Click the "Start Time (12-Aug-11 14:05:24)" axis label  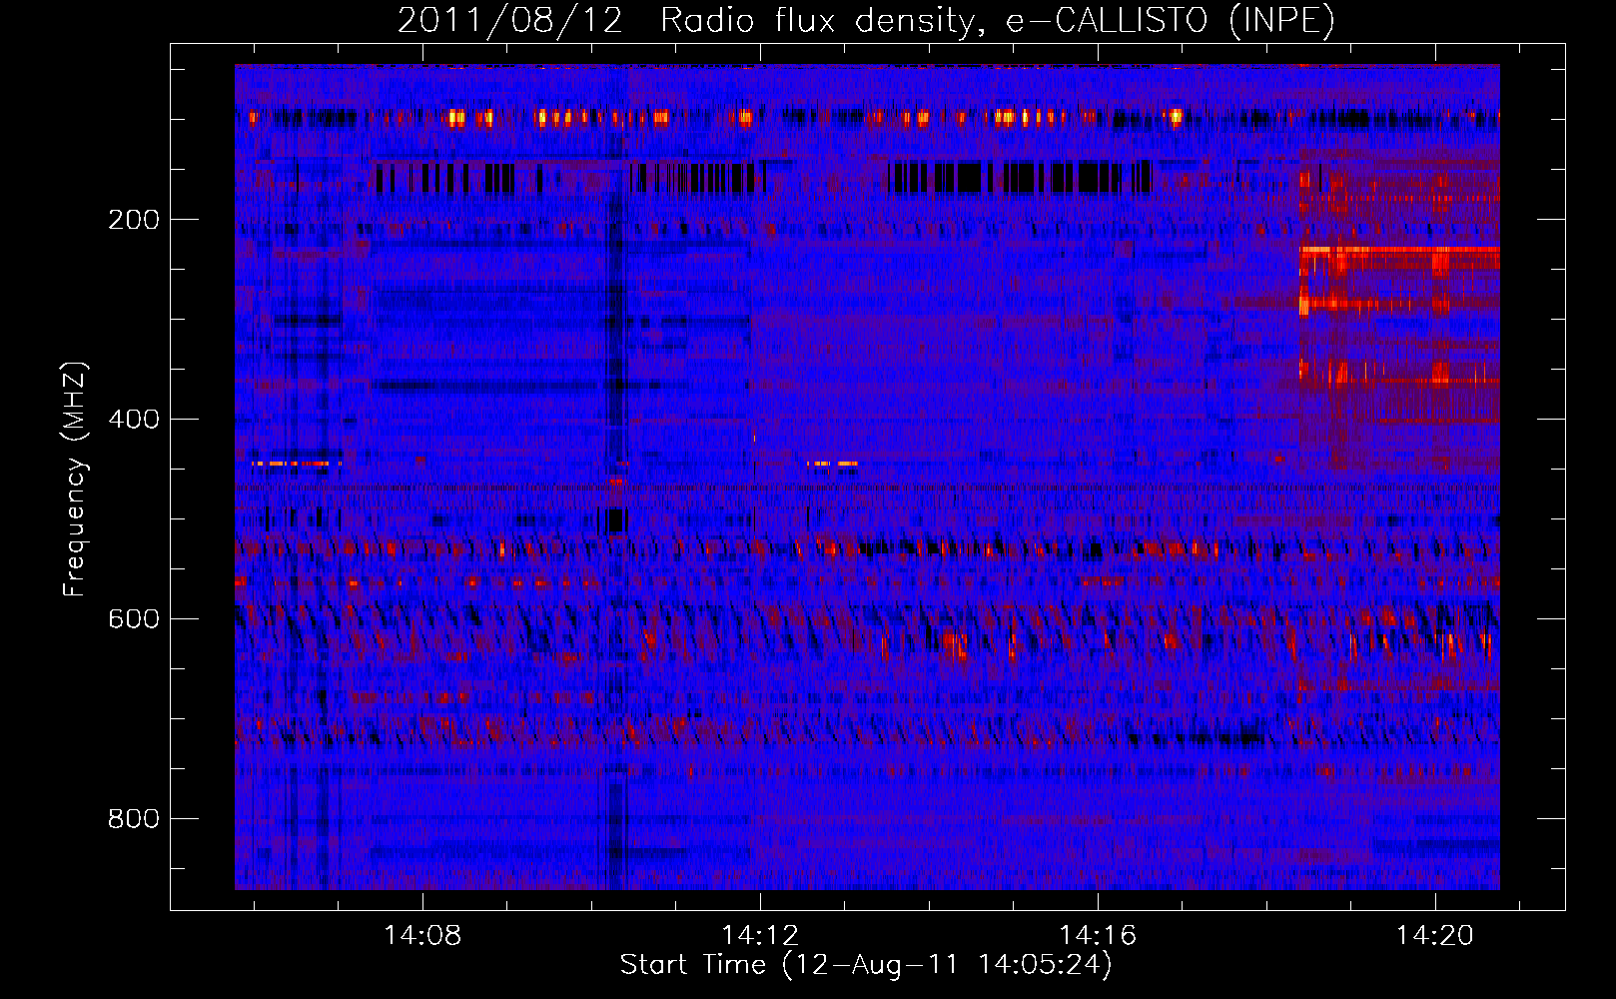[x=866, y=965]
